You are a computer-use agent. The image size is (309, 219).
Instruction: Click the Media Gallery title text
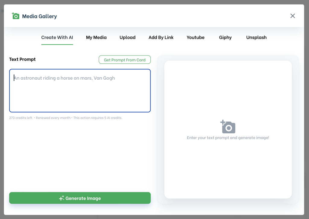coord(40,16)
